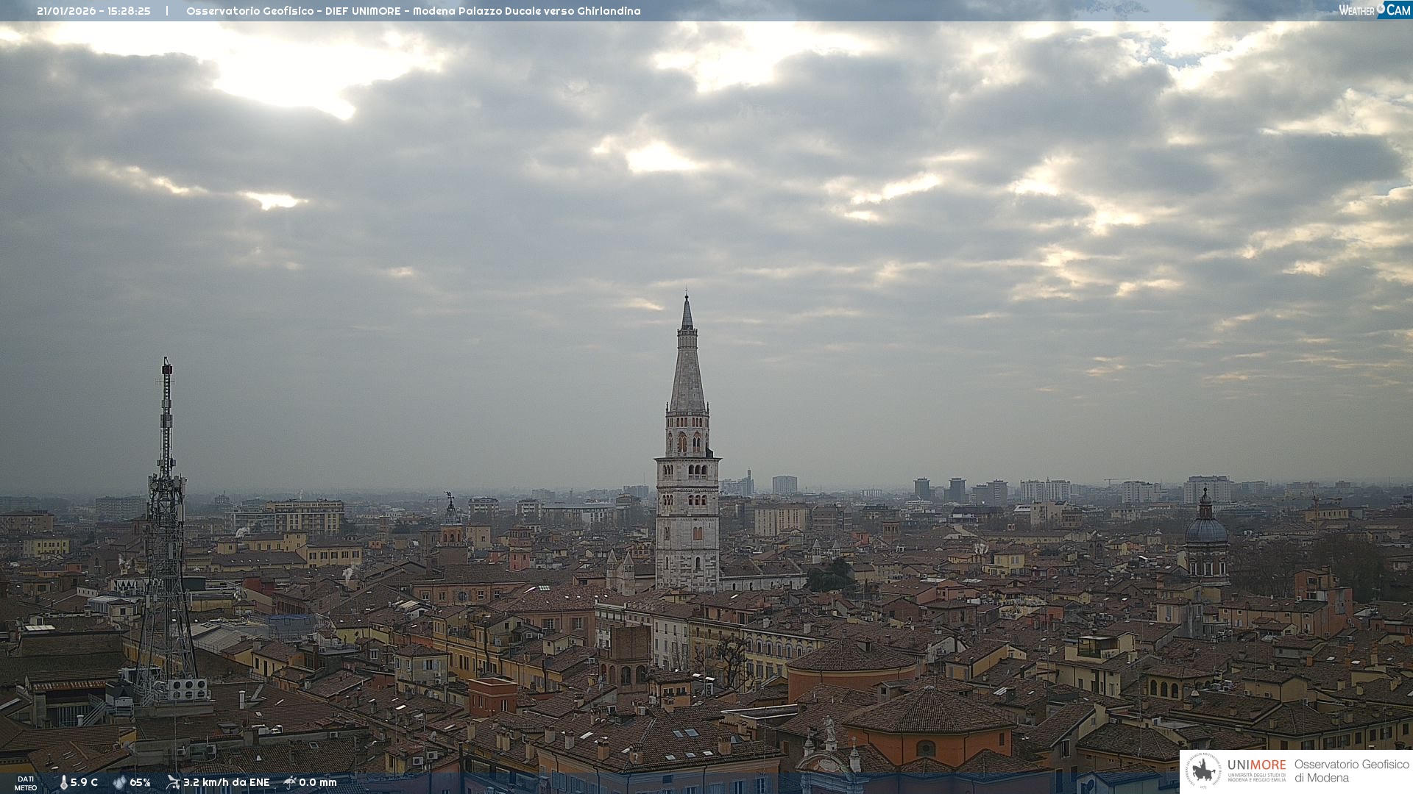Click the thermometer temperature icon
The height and width of the screenshot is (794, 1413).
(x=63, y=782)
